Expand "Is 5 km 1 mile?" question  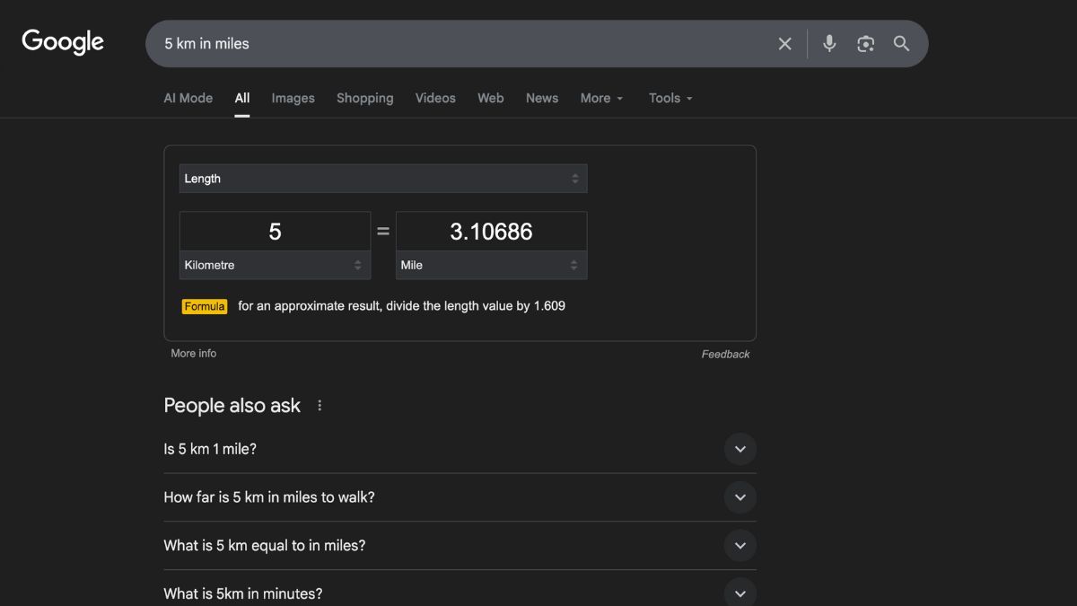(740, 449)
